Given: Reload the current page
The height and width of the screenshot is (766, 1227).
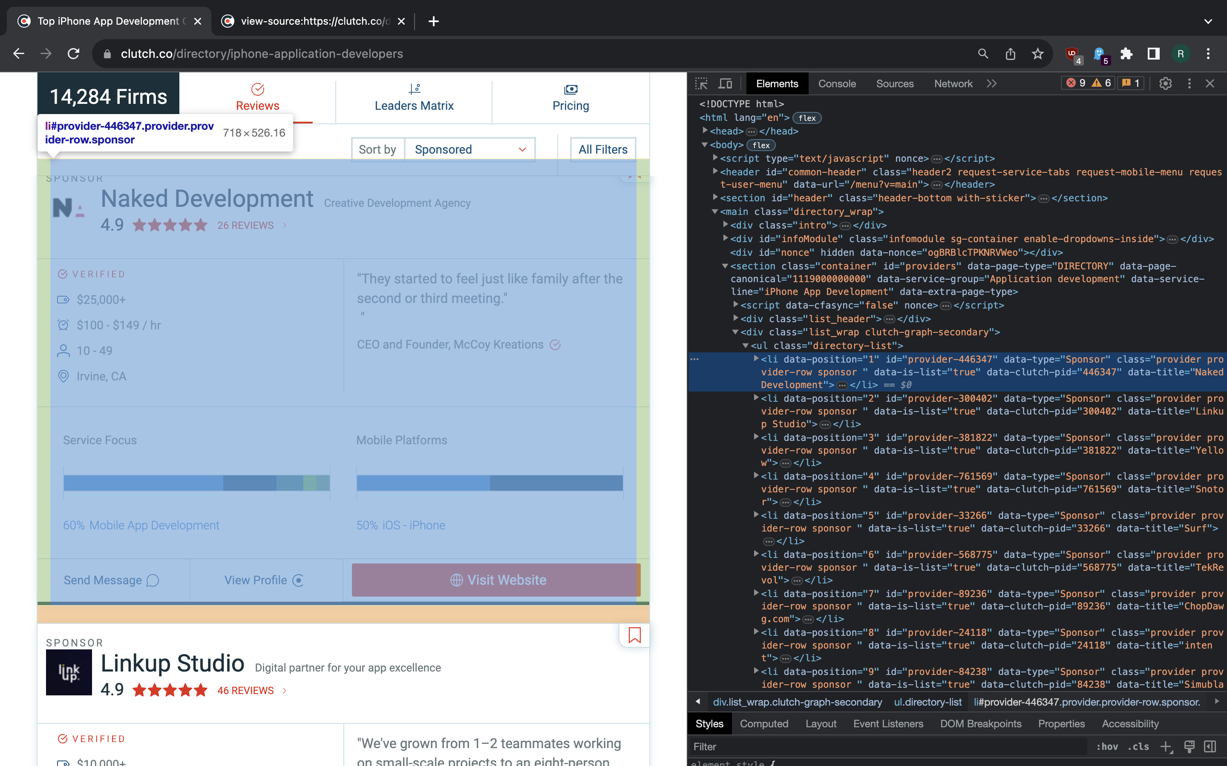Looking at the screenshot, I should [x=74, y=54].
